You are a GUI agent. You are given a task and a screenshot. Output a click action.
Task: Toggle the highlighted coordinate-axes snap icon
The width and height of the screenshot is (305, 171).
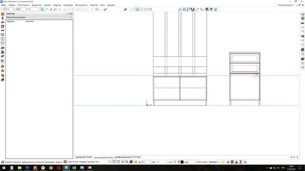click(x=189, y=9)
